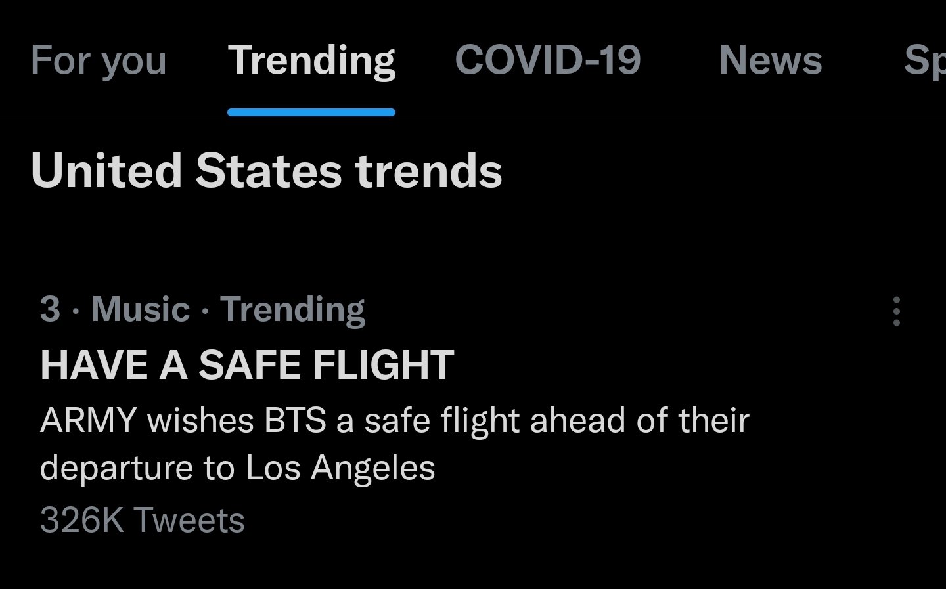Viewport: 946px width, 589px height.
Task: Open the COVID-19 tab
Action: [548, 60]
